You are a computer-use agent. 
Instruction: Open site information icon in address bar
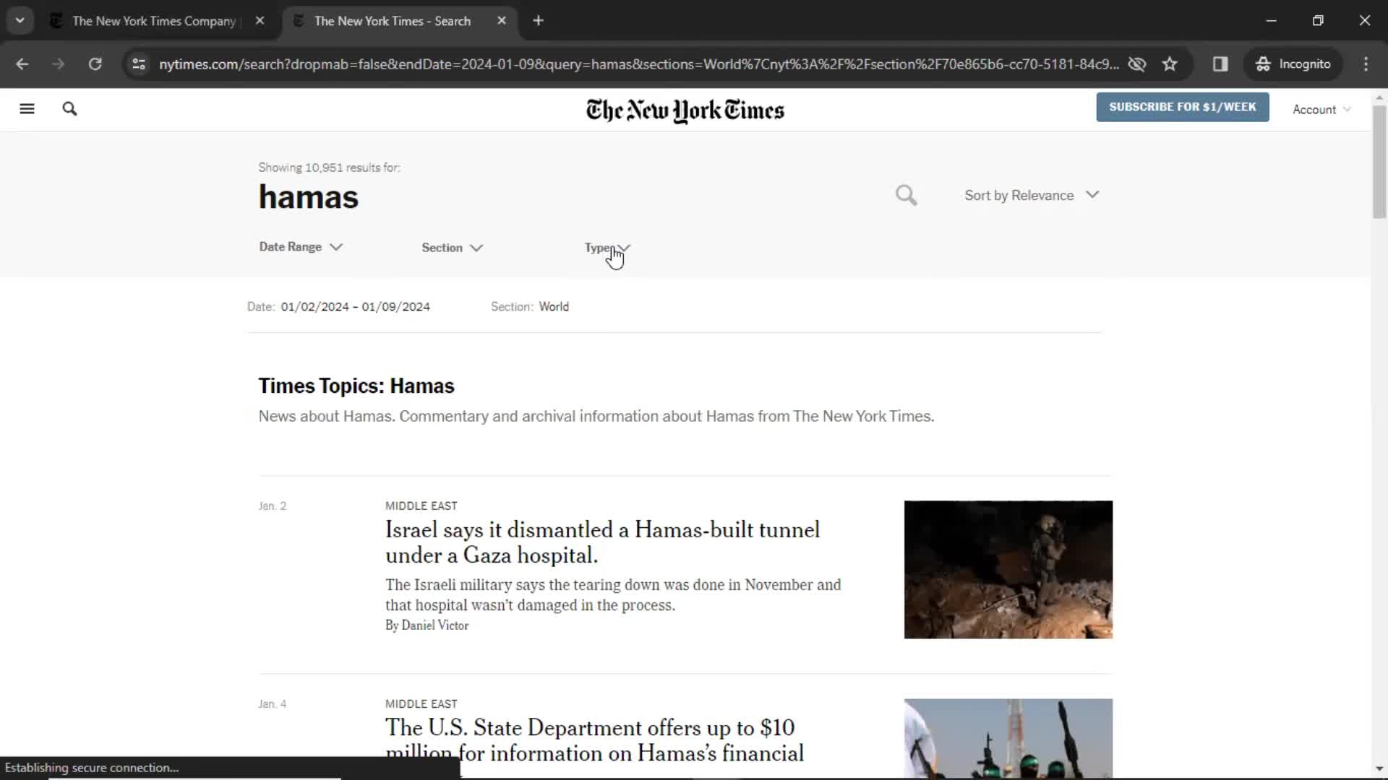[139, 64]
